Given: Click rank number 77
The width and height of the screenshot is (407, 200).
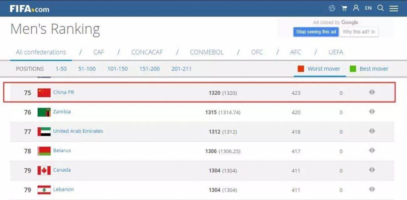Looking at the screenshot, I should (x=28, y=132).
